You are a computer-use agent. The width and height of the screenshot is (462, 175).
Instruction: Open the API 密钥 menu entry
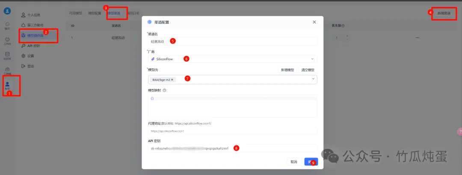[x=31, y=46]
